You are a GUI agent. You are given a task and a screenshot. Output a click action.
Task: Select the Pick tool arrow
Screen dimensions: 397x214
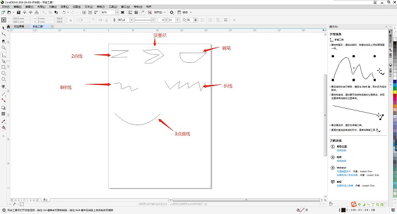coord(3,28)
